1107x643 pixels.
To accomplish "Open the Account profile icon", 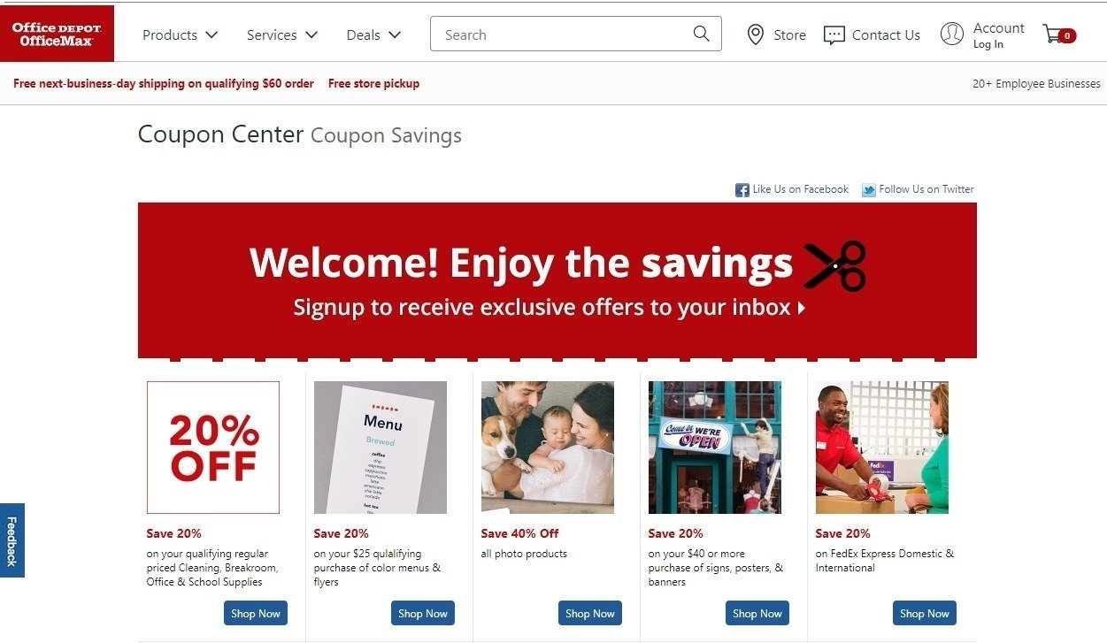I will click(x=952, y=34).
